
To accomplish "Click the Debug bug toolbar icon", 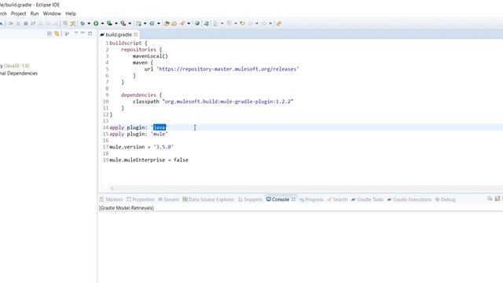I will coord(83,24).
